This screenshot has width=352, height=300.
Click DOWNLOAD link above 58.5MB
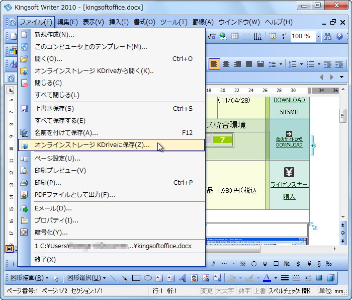289,100
